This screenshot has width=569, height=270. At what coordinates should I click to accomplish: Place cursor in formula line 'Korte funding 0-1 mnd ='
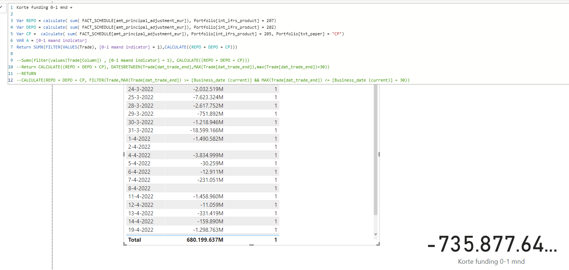tap(45, 7)
